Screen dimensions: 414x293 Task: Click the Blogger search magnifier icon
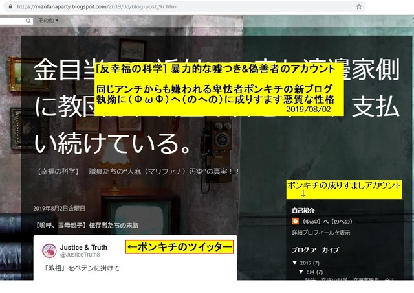pos(28,21)
